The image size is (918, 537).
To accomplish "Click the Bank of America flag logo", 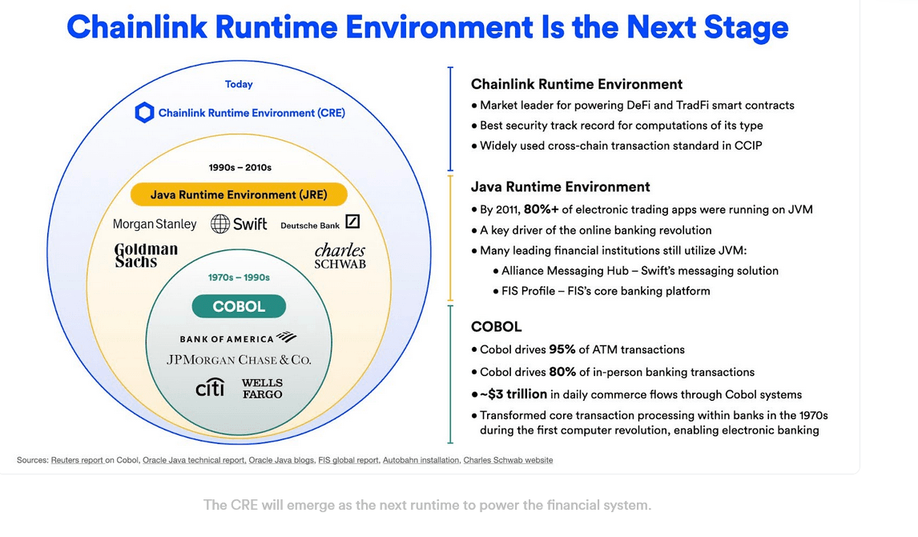I will tap(286, 337).
